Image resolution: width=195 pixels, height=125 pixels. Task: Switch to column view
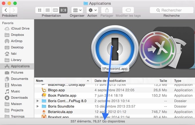click(x=55, y=10)
